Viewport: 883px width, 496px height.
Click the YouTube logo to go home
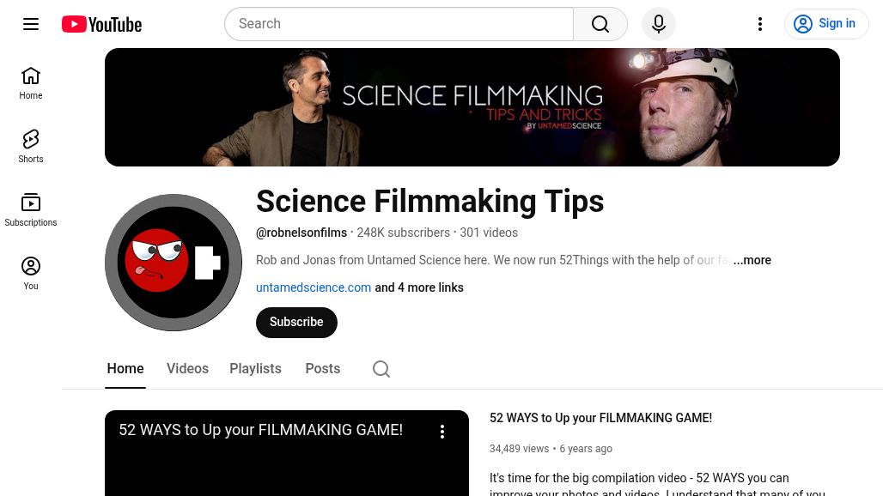click(100, 23)
